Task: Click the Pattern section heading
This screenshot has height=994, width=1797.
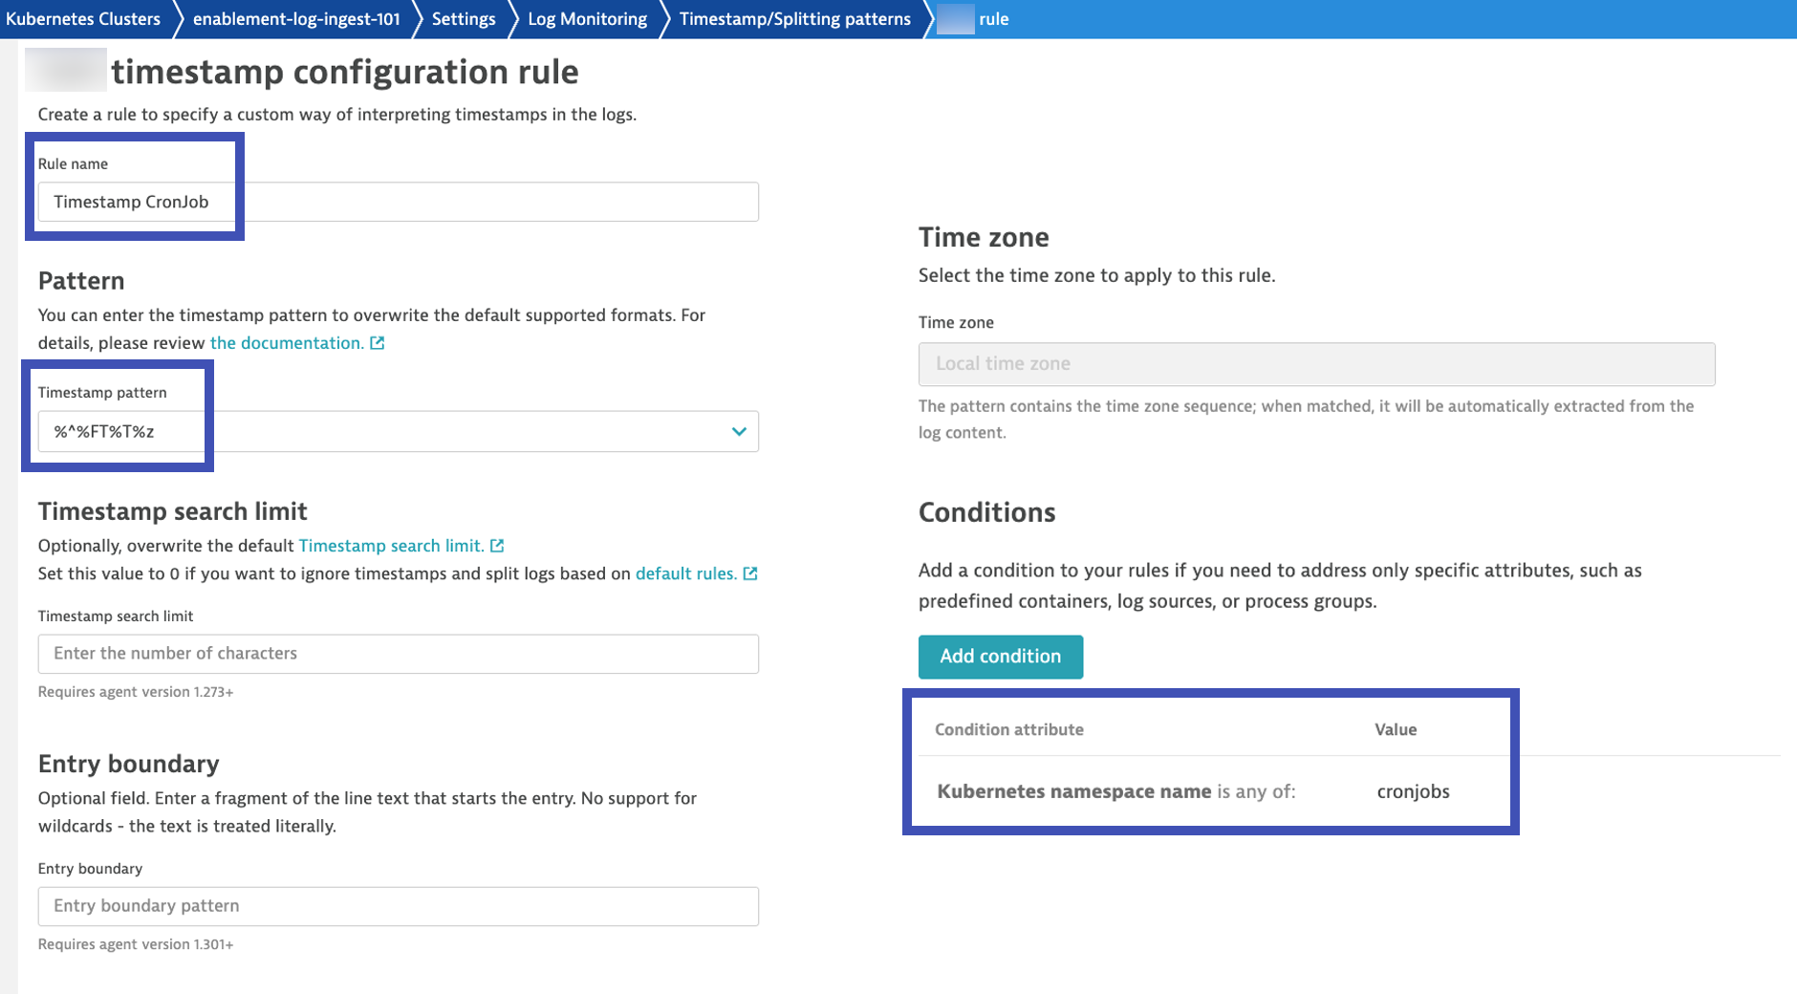Action: coord(81,281)
